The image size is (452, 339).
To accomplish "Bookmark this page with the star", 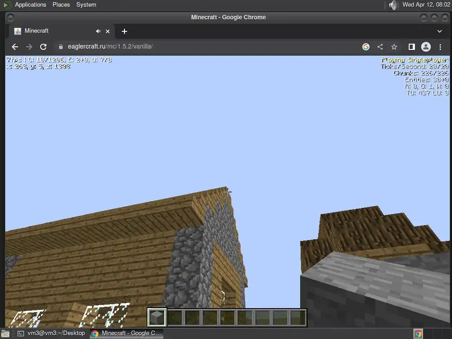I will coord(394,47).
